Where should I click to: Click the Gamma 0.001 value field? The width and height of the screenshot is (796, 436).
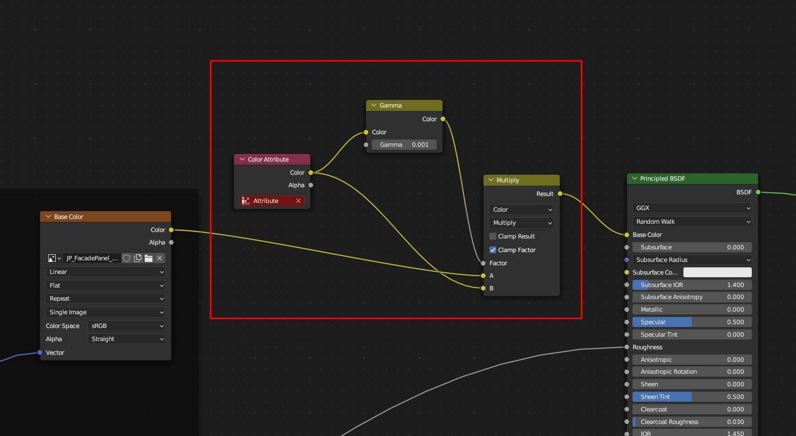click(x=404, y=145)
